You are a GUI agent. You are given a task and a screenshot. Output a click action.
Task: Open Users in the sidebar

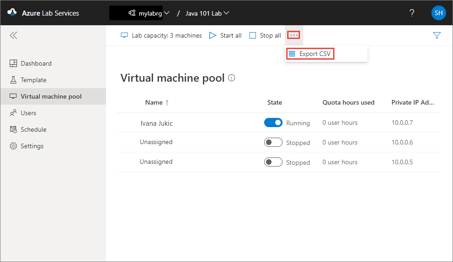tap(53, 113)
